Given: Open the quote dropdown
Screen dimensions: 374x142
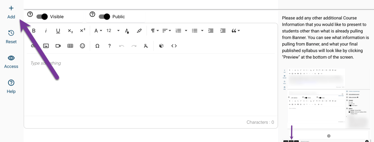Looking at the screenshot, I should (236, 31).
